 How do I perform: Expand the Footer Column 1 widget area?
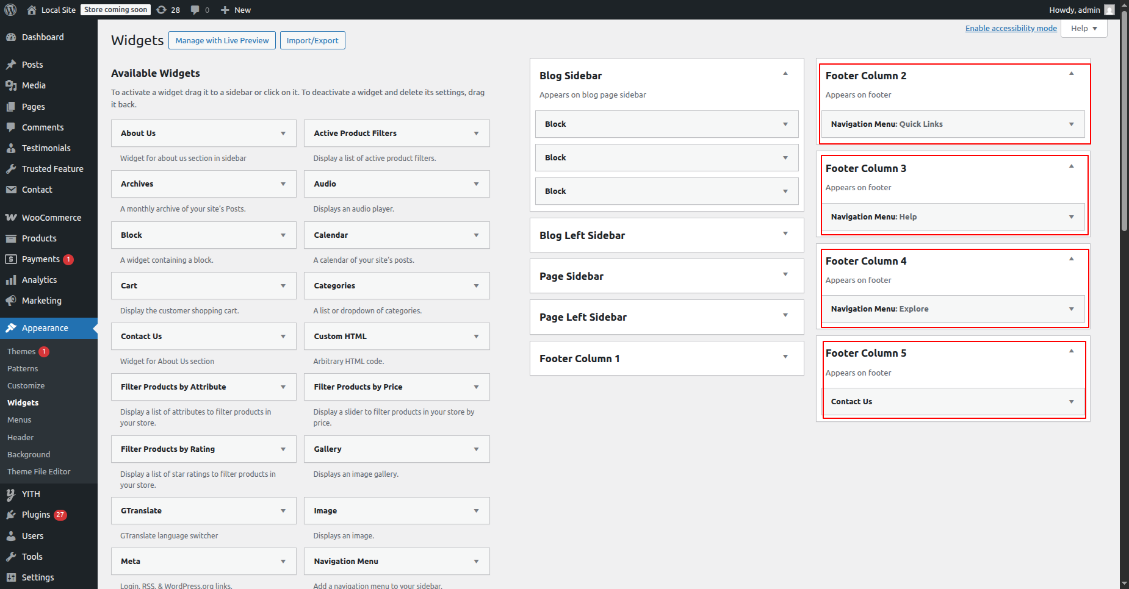pyautogui.click(x=785, y=357)
